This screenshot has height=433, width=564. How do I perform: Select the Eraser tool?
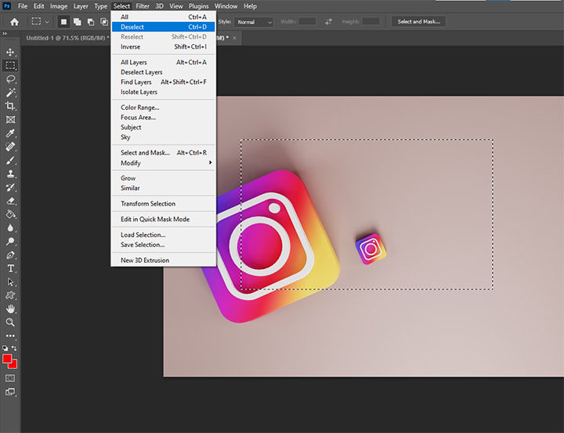click(x=10, y=201)
